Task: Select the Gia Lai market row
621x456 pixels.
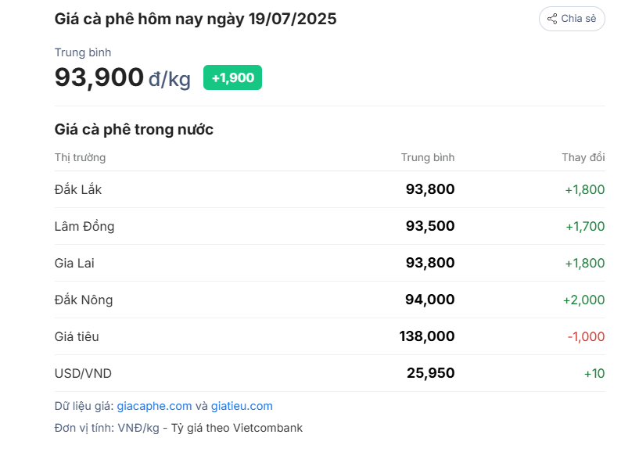Action: [x=329, y=263]
